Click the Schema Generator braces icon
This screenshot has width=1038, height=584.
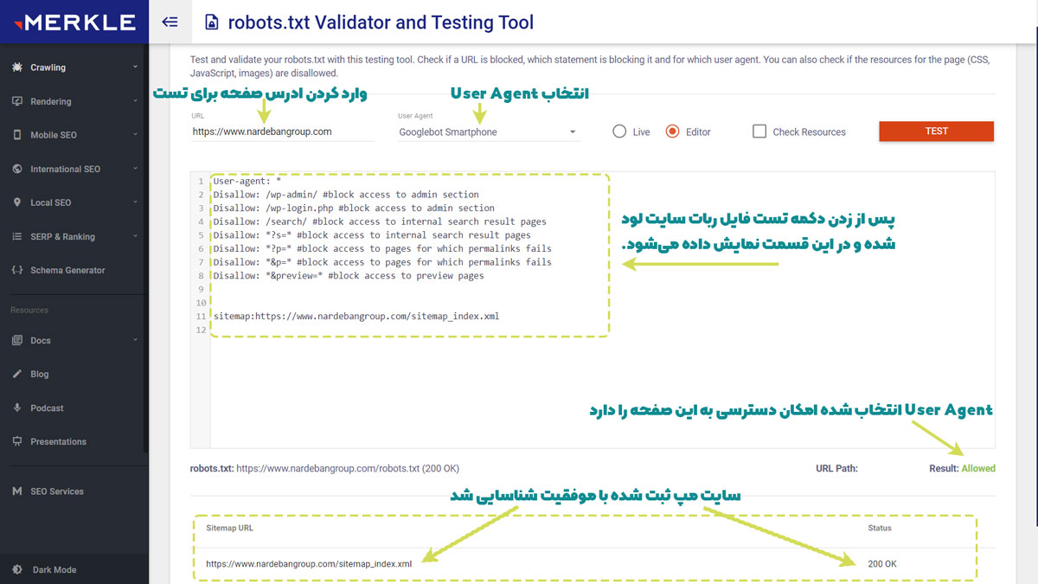click(x=17, y=270)
